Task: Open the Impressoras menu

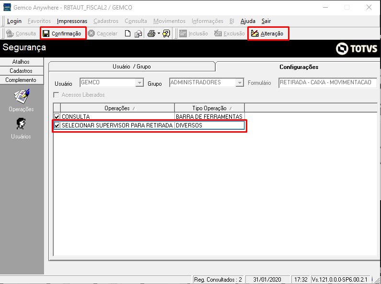Action: [72, 21]
